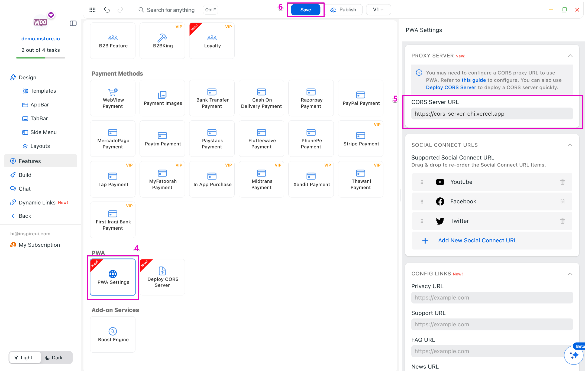Screen dimensions: 585x371
Task: Collapse the Proxy Server section
Action: click(570, 56)
